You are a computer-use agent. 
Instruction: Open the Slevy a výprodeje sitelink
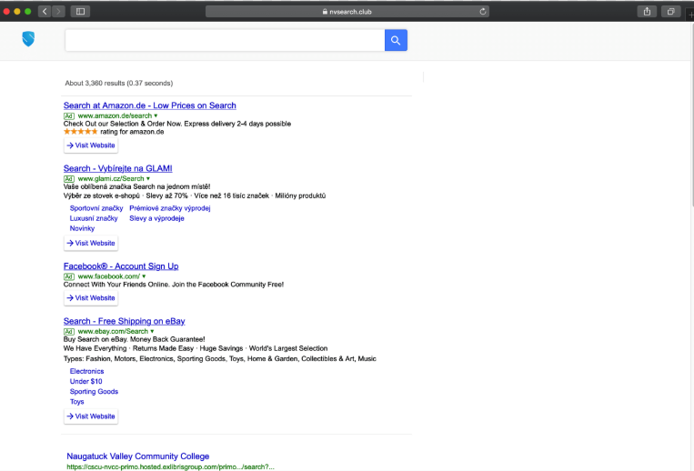(156, 218)
